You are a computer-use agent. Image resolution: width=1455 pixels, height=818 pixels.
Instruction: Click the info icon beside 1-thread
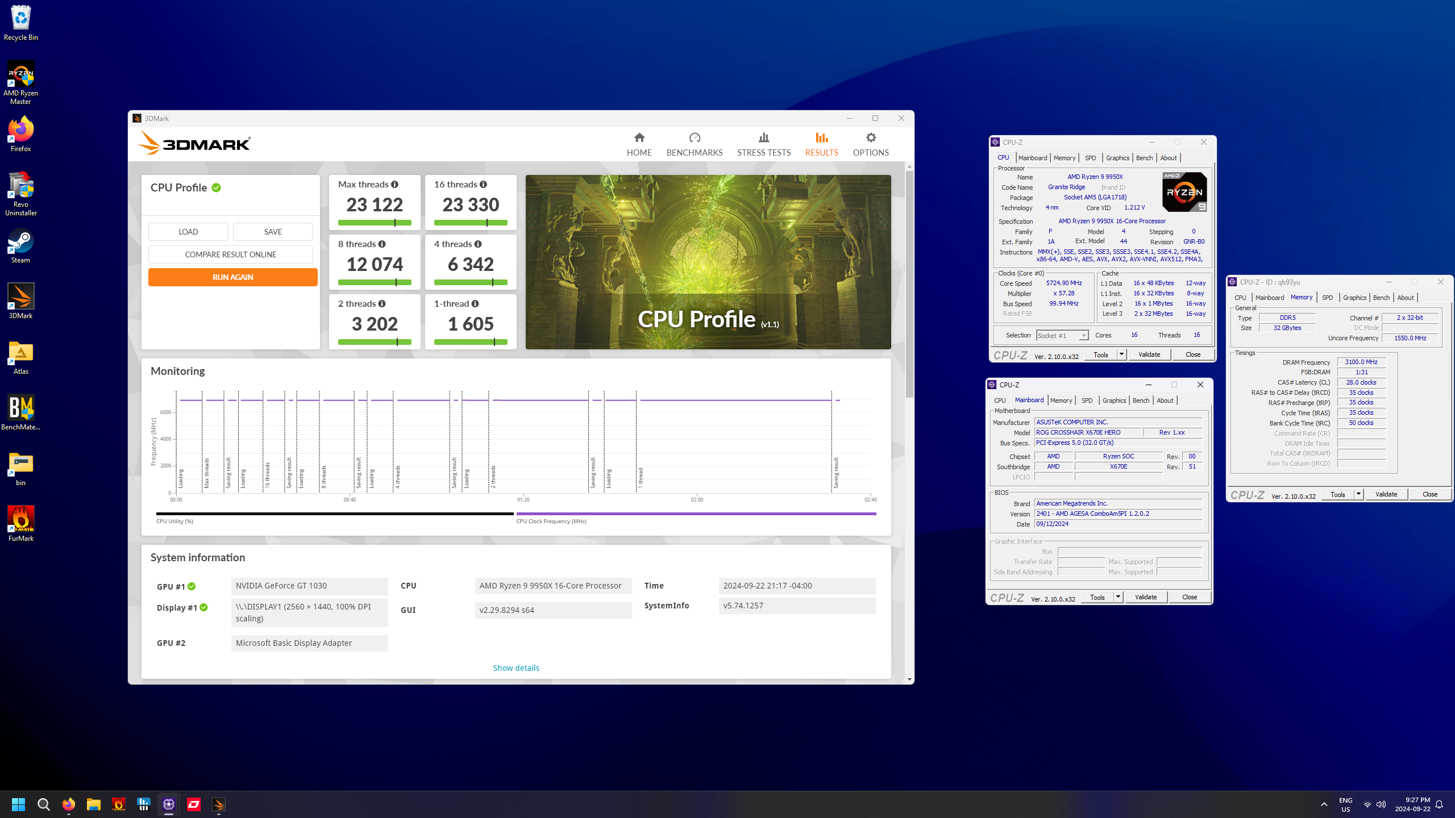pyautogui.click(x=475, y=304)
